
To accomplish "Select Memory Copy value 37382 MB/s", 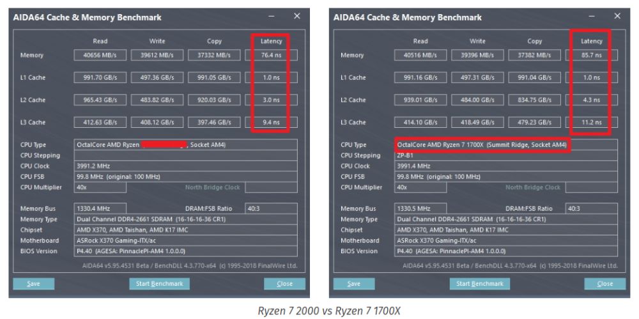I will (534, 55).
